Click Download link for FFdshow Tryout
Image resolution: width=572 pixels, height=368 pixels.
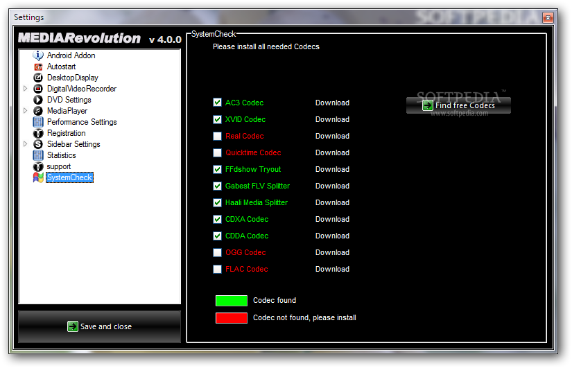332,169
